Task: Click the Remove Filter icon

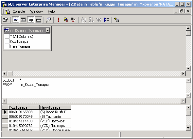Action: click(x=99, y=20)
